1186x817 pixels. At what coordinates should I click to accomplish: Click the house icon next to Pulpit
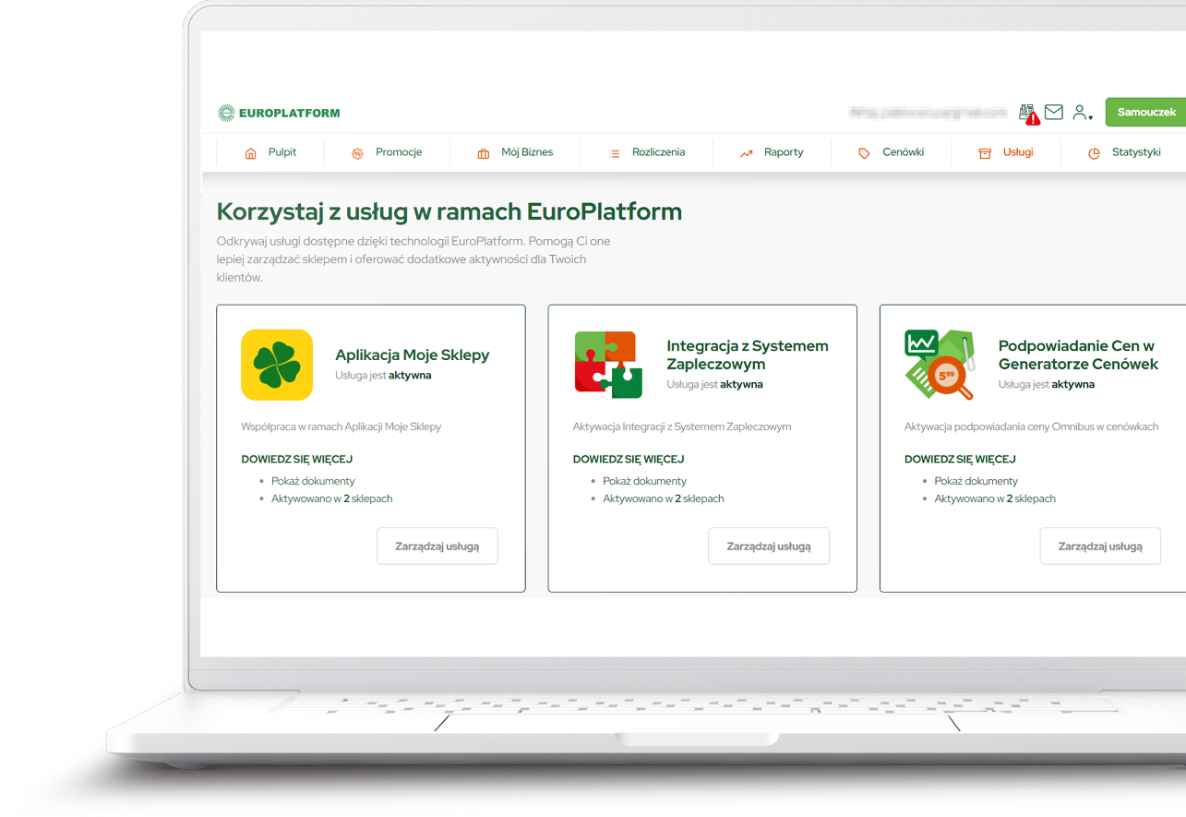coord(250,153)
